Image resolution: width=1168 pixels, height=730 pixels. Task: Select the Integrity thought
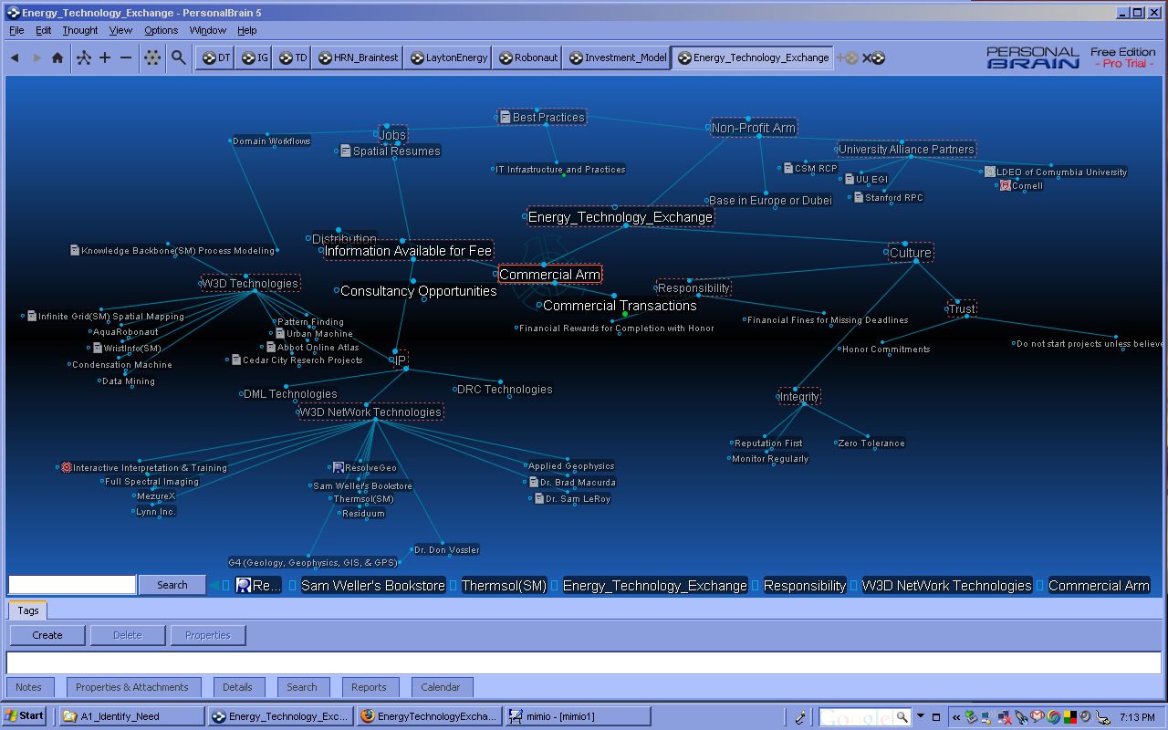[799, 397]
